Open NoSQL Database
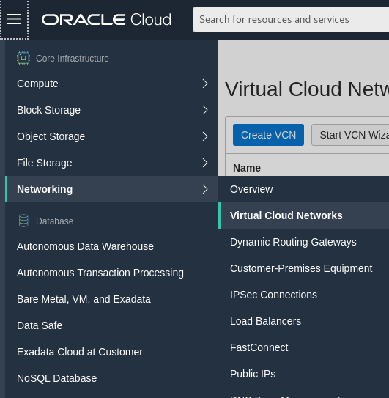The image size is (389, 398). 57,378
